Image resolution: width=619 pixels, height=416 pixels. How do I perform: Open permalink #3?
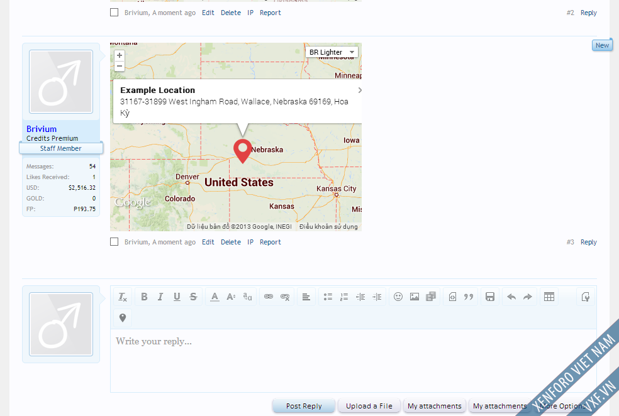(x=570, y=242)
